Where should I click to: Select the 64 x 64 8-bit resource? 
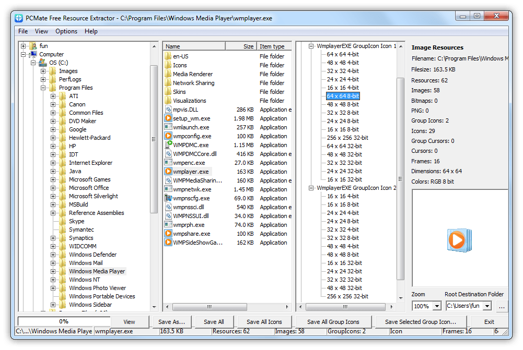tap(343, 96)
